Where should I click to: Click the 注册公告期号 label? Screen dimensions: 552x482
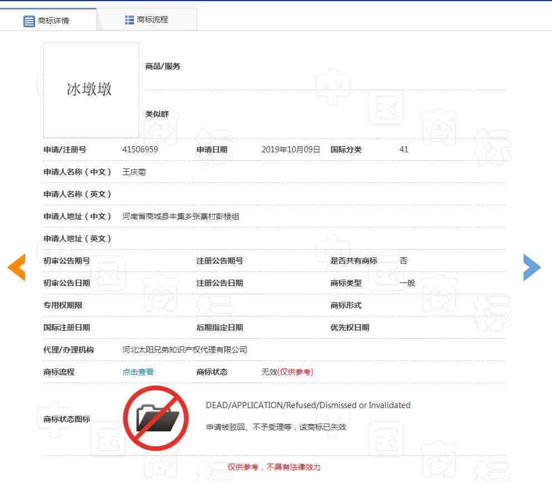[220, 261]
